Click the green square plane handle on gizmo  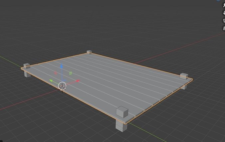tap(71, 73)
